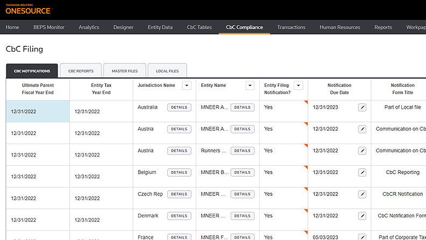Edit due date for Denmark row
426x240 pixels.
(x=362, y=216)
